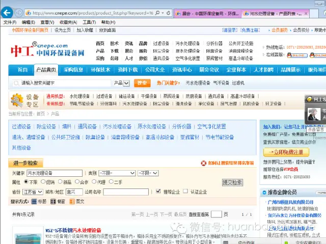Click the 设为主页 link
This screenshot has height=244, width=326.
pyautogui.click(x=63, y=30)
